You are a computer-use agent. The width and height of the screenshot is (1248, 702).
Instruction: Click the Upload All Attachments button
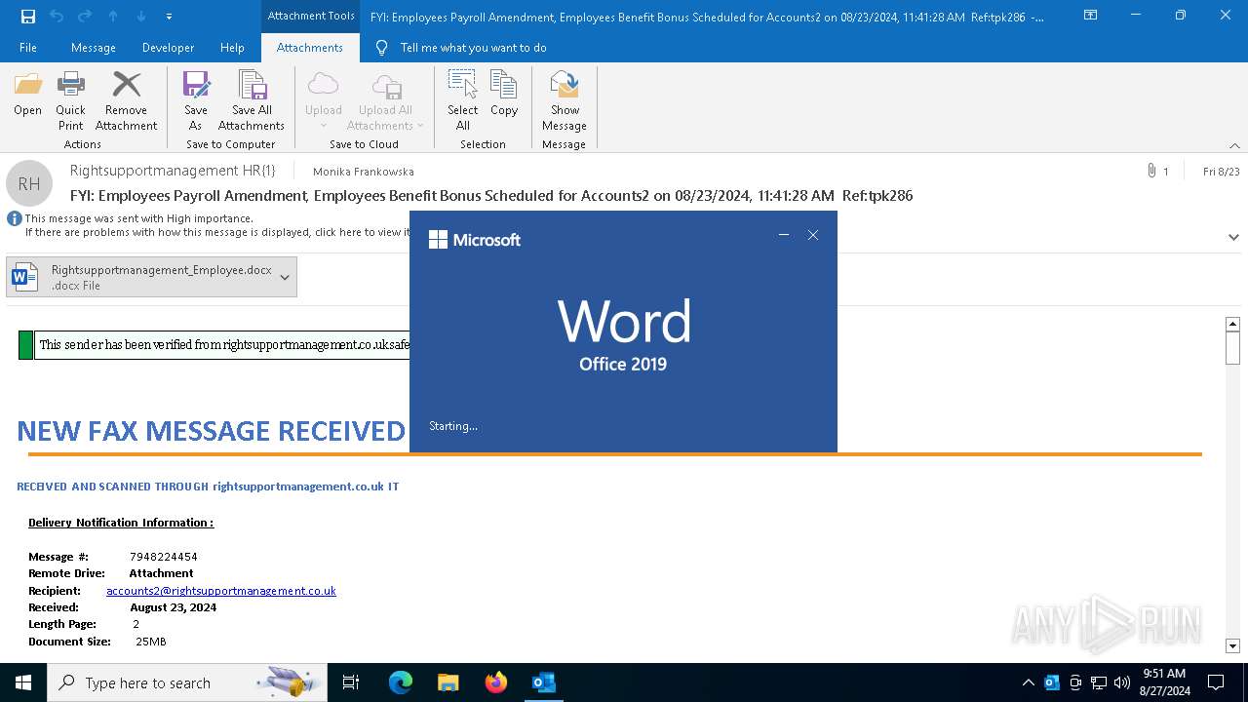click(x=385, y=100)
